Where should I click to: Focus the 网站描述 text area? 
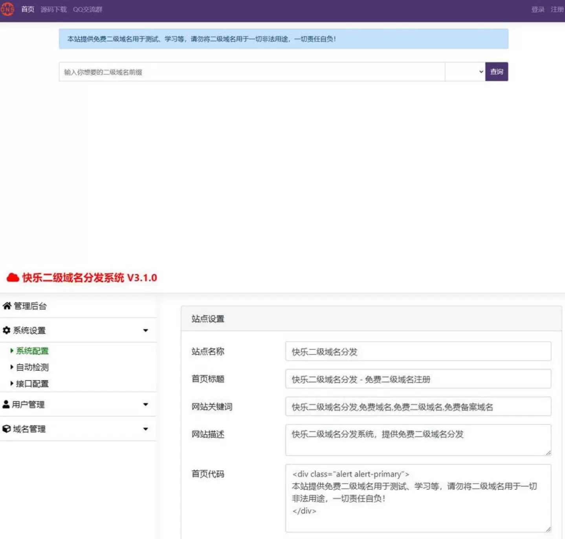click(418, 440)
